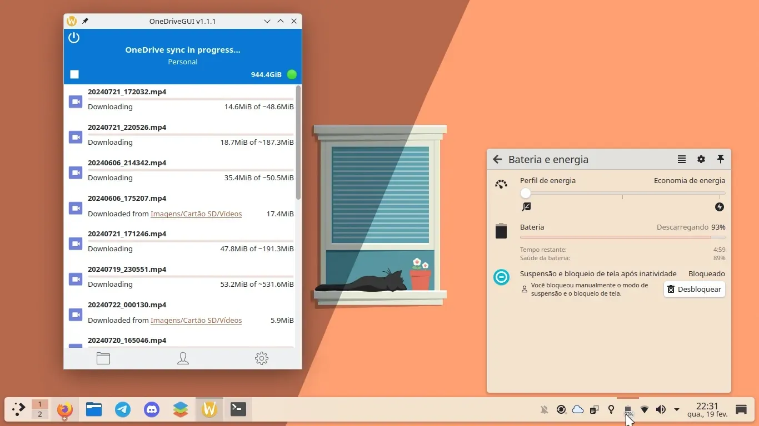The width and height of the screenshot is (759, 426).
Task: Click the power profile slider handle
Action: (x=526, y=194)
